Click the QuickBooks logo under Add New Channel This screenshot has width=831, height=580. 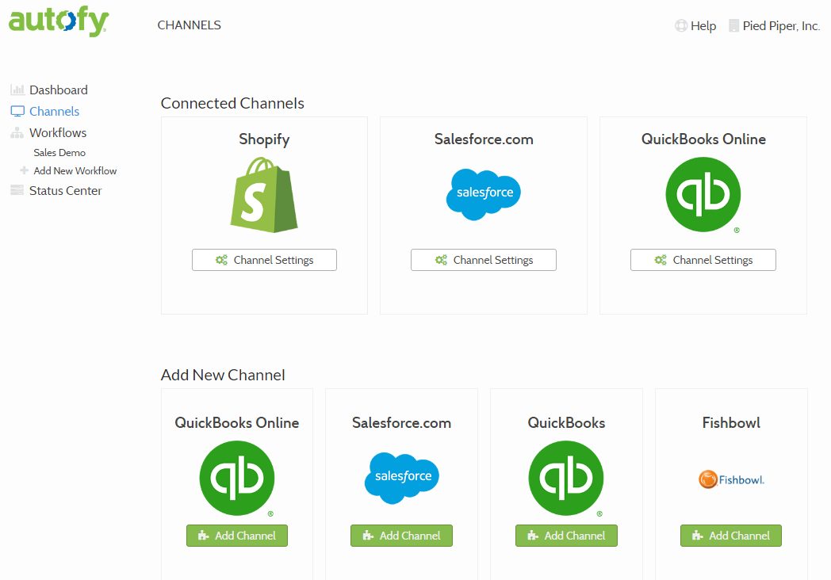pyautogui.click(x=566, y=479)
